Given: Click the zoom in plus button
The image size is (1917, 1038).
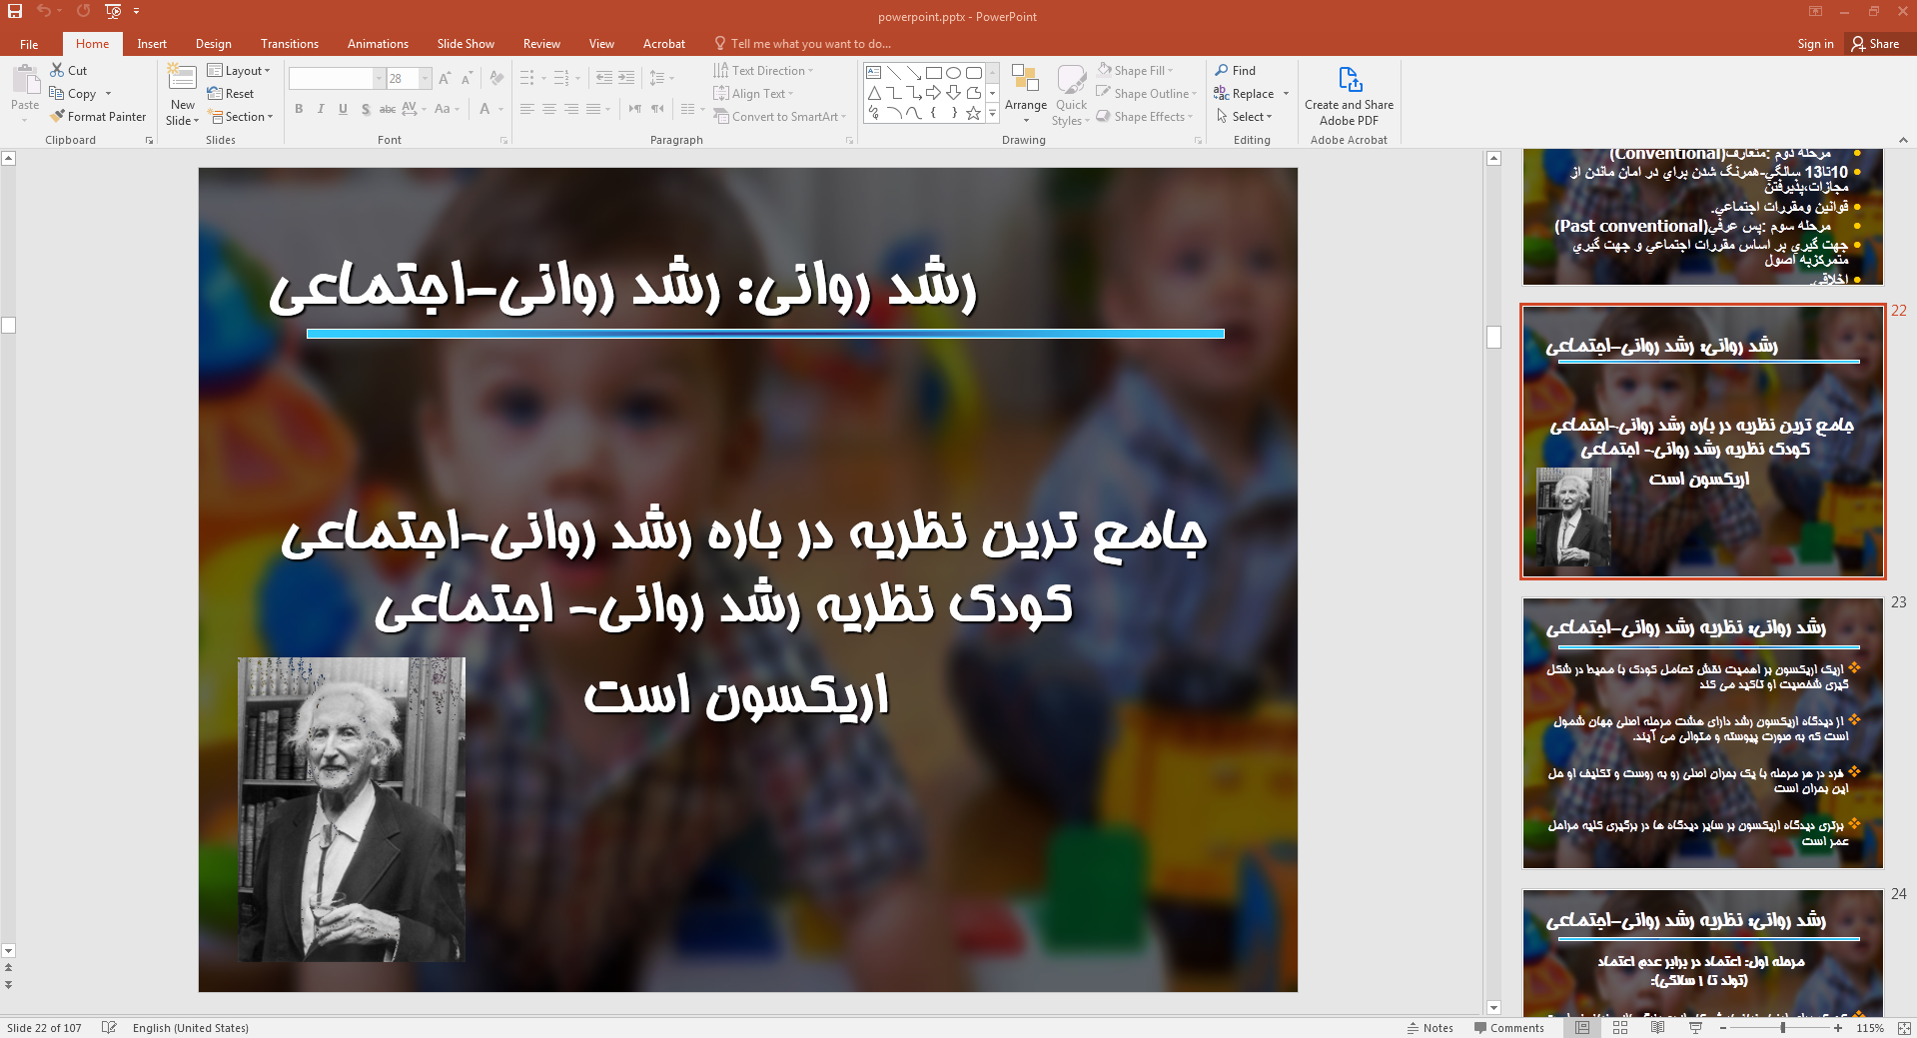Looking at the screenshot, I should pyautogui.click(x=1838, y=1027).
